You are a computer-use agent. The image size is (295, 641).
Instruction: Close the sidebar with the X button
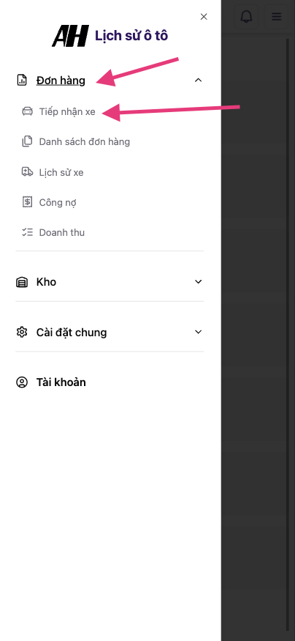click(x=204, y=16)
